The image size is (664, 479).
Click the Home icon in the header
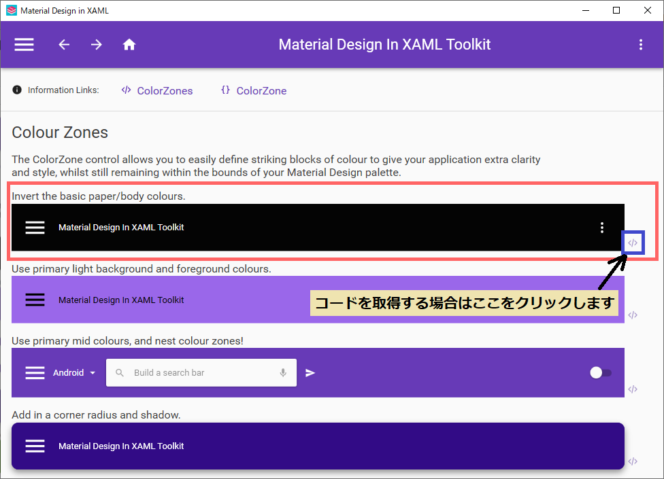[x=129, y=44]
